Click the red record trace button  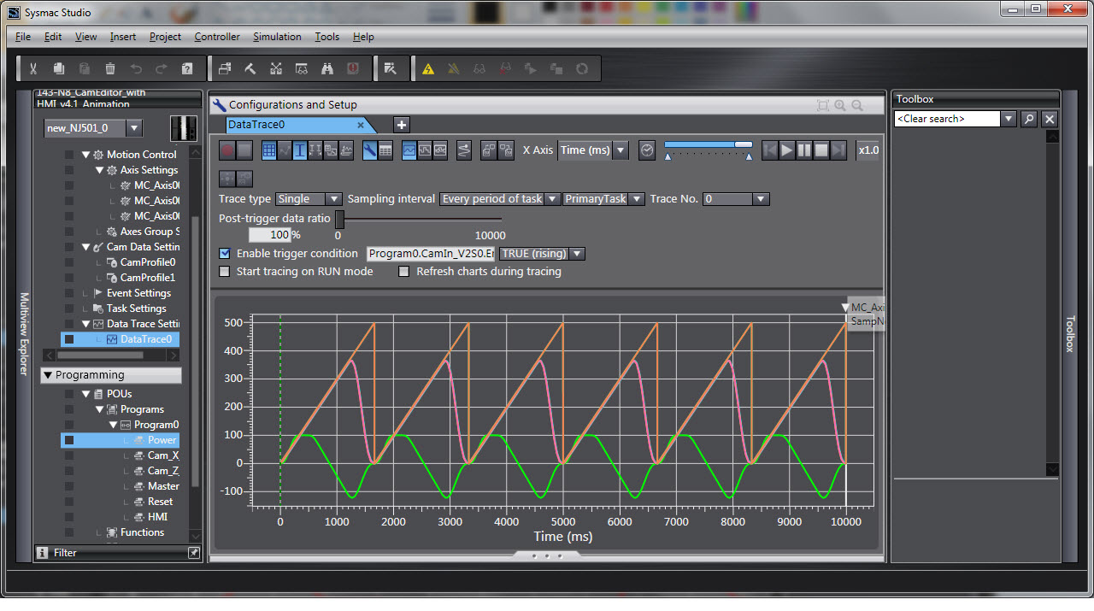pos(227,150)
